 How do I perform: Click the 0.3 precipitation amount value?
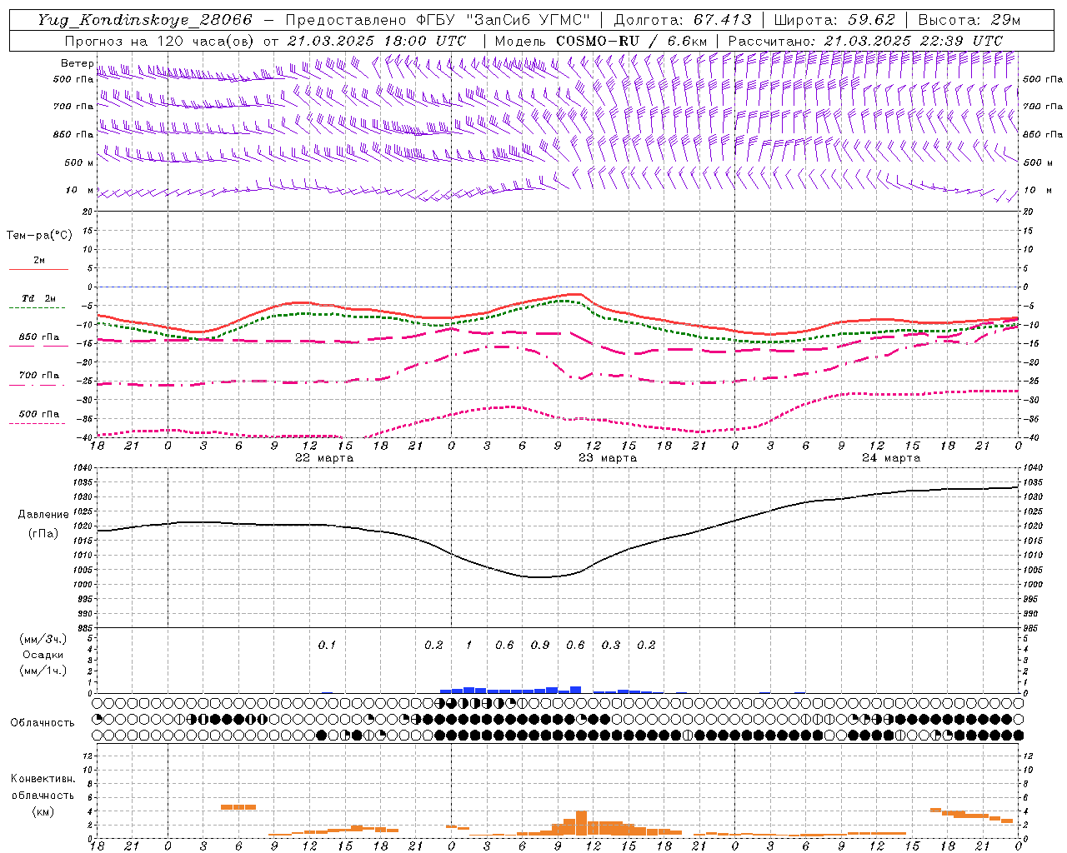tap(611, 645)
